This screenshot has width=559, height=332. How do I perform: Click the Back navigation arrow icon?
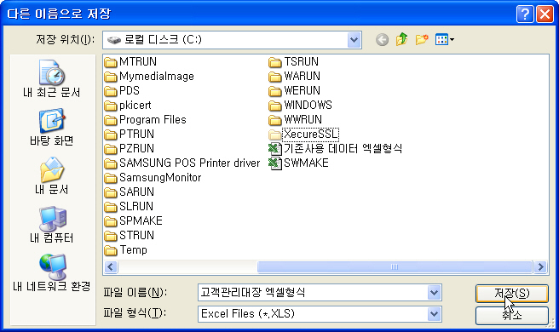pos(382,39)
